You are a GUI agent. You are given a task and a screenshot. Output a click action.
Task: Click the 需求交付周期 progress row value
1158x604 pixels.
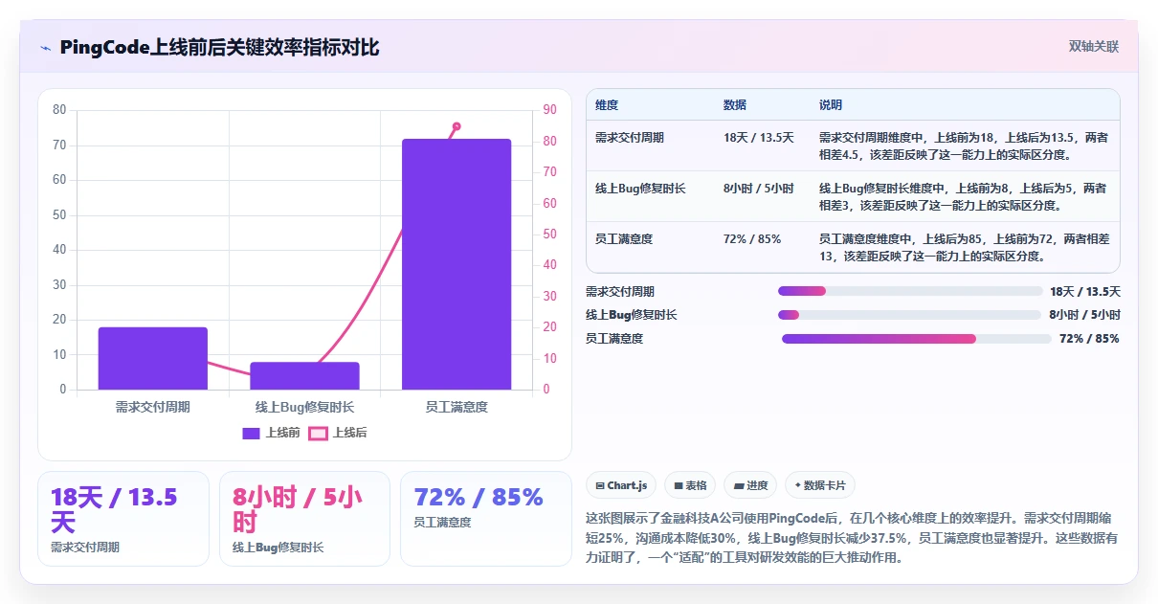pyautogui.click(x=1085, y=292)
